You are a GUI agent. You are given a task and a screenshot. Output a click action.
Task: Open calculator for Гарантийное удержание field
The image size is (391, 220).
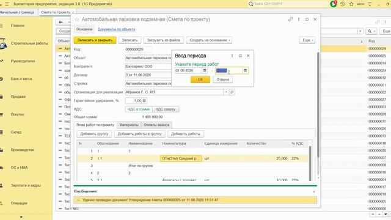pos(144,101)
